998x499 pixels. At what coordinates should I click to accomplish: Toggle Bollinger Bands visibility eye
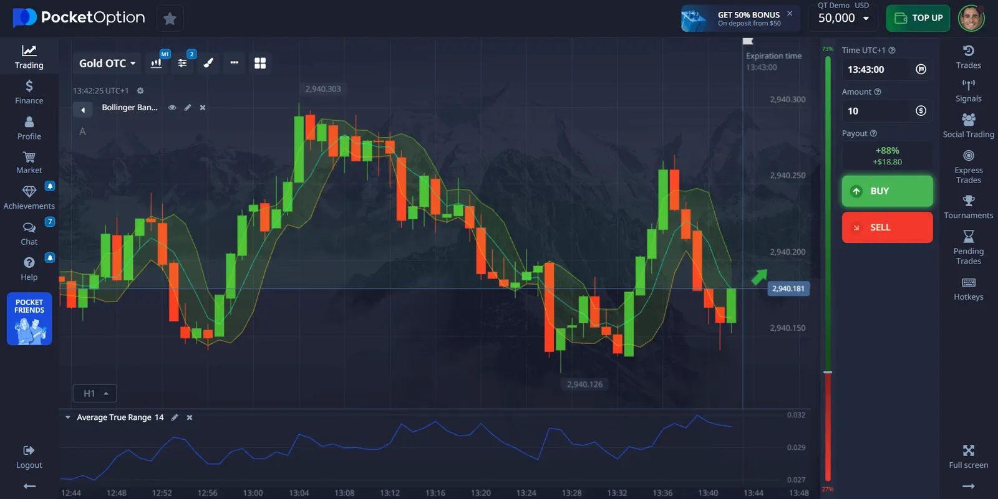coord(172,108)
